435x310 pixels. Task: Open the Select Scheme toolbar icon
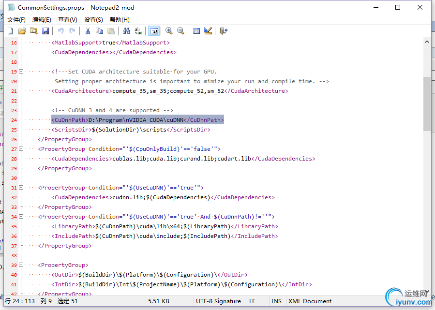pos(196,31)
